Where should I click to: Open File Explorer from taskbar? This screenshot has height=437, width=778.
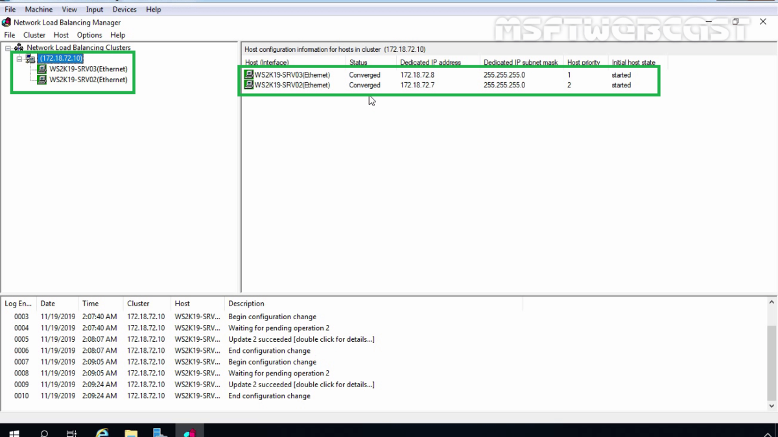131,432
